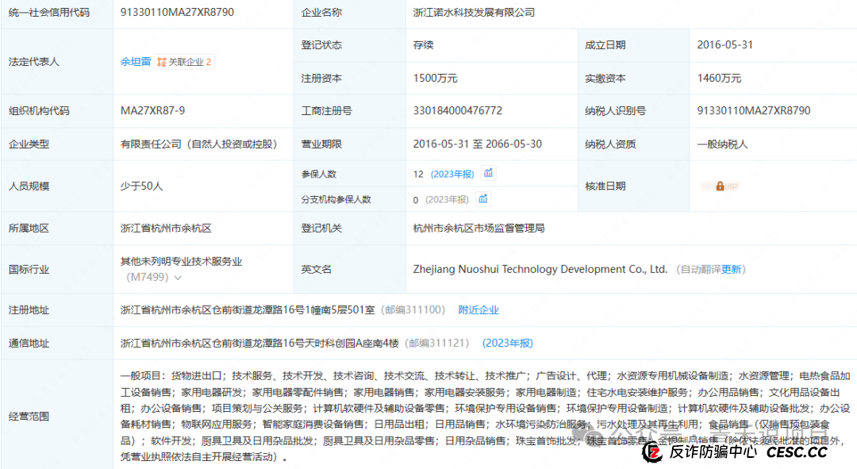Image resolution: width=857 pixels, height=469 pixels.
Task: Open chart icon beside 分支机构参保人数
Action: pos(483,199)
